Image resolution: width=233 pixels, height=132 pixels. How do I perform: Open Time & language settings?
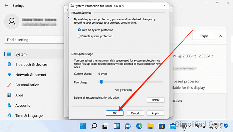click(34, 116)
